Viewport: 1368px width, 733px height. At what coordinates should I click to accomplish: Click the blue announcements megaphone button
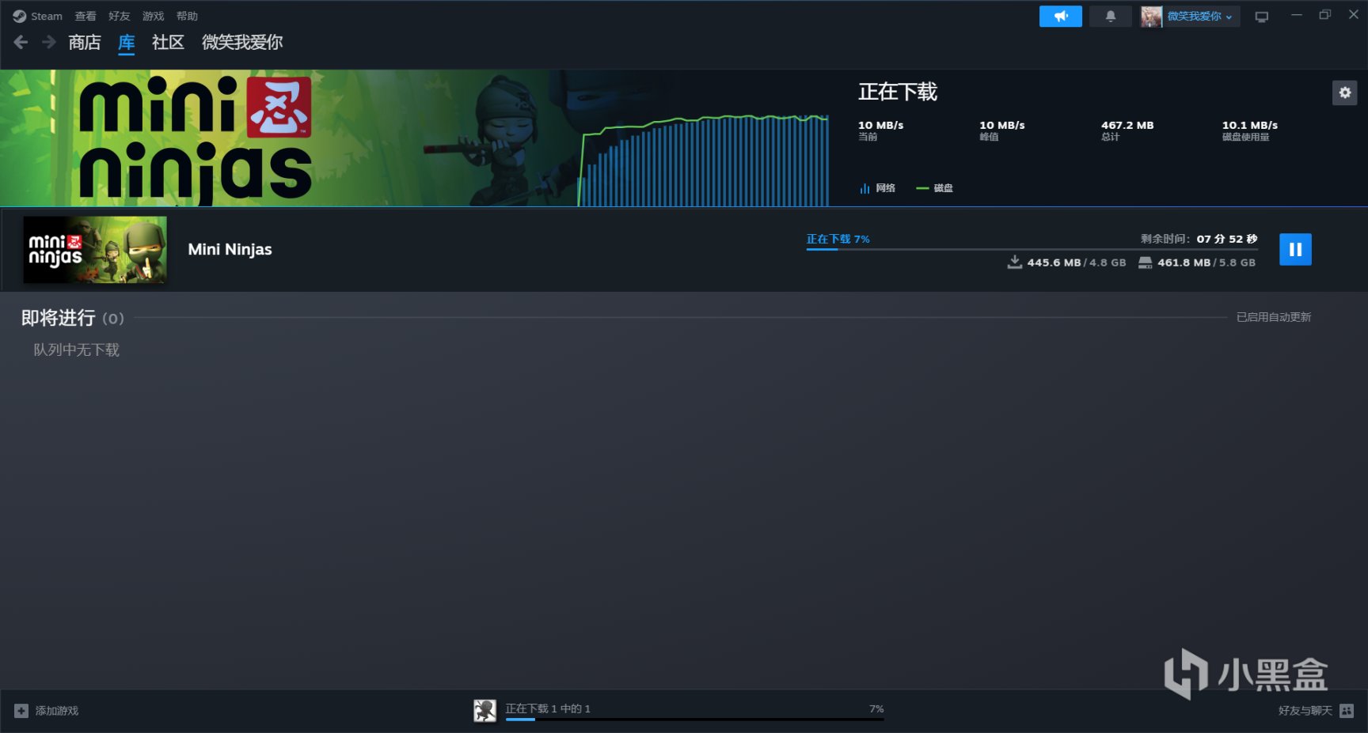pos(1061,16)
